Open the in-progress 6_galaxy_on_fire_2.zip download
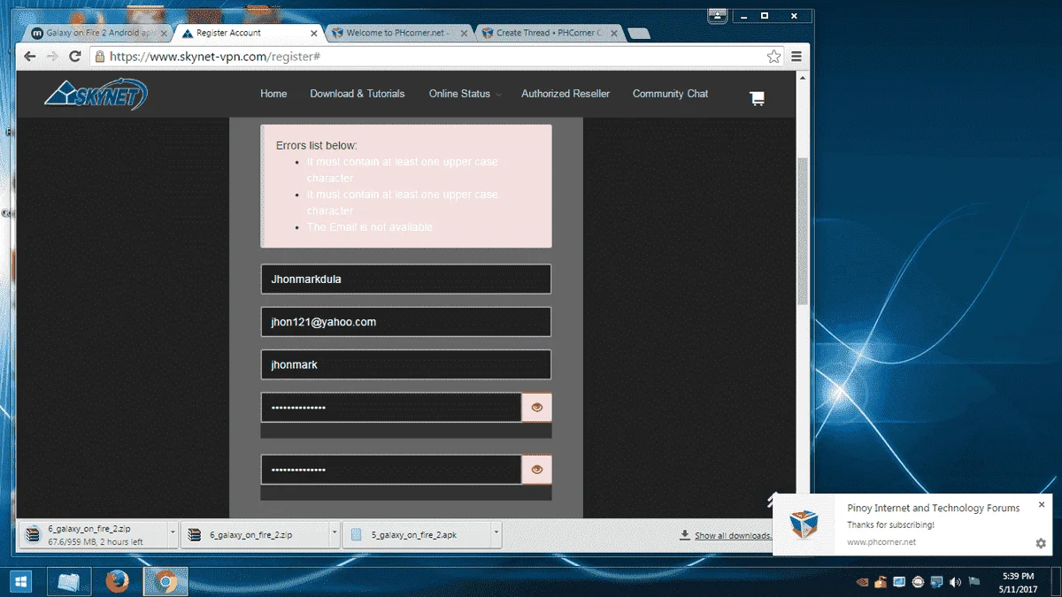The image size is (1062, 597). point(91,534)
